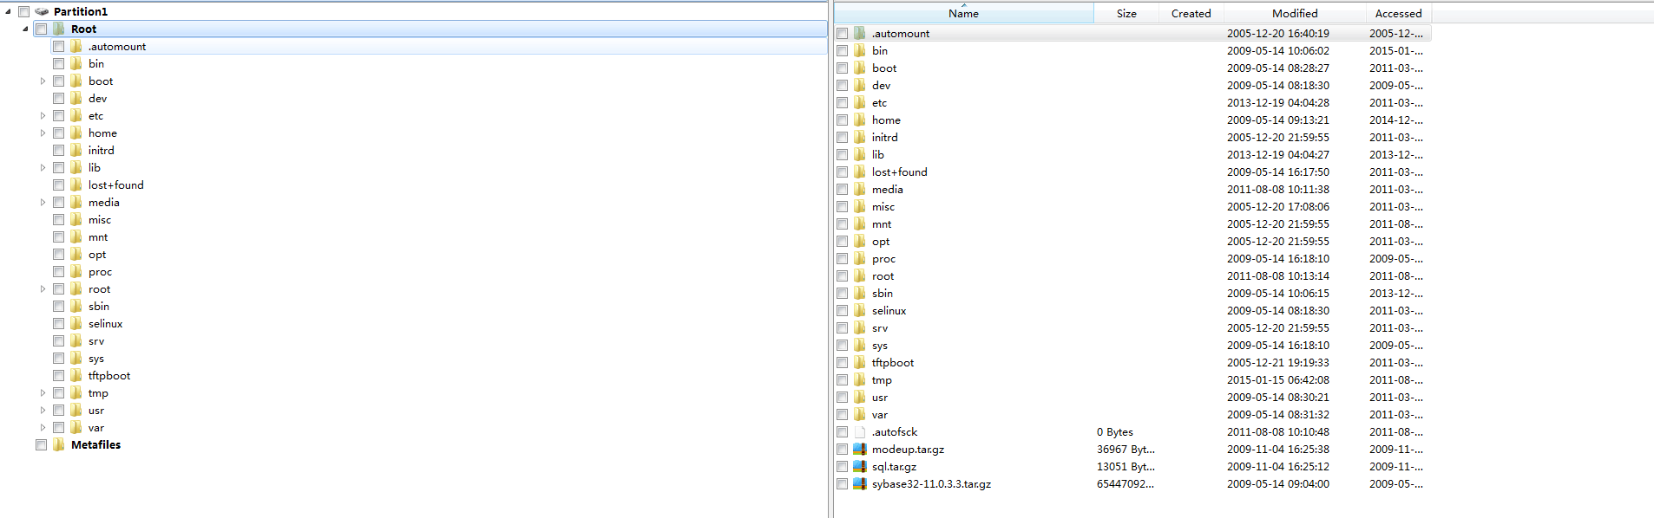Screen dimensions: 1654x518
Task: Click the tftpboot folder icon in the tree
Action: point(76,375)
